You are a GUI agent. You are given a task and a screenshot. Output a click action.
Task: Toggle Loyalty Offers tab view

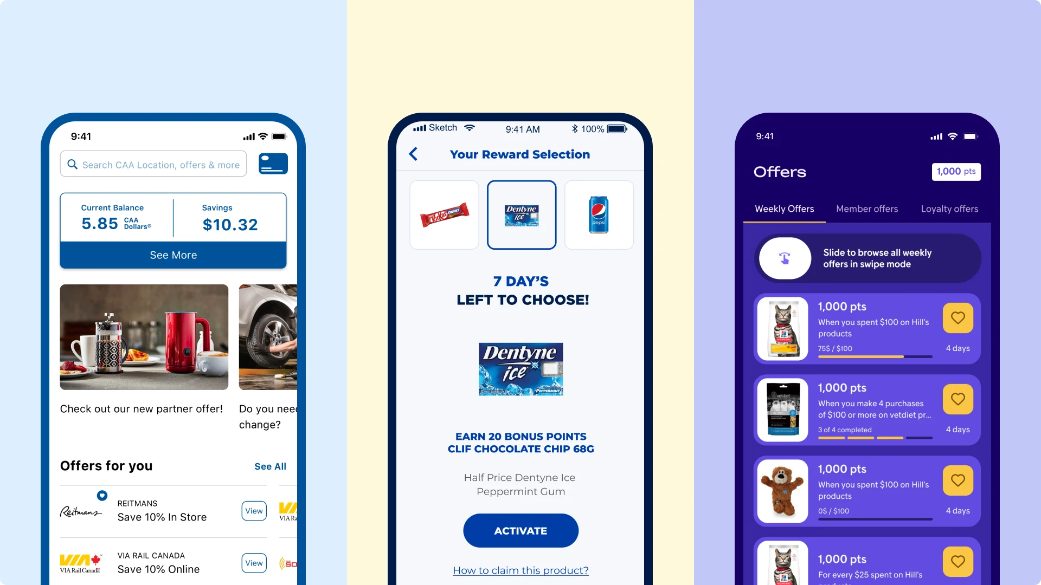949,208
